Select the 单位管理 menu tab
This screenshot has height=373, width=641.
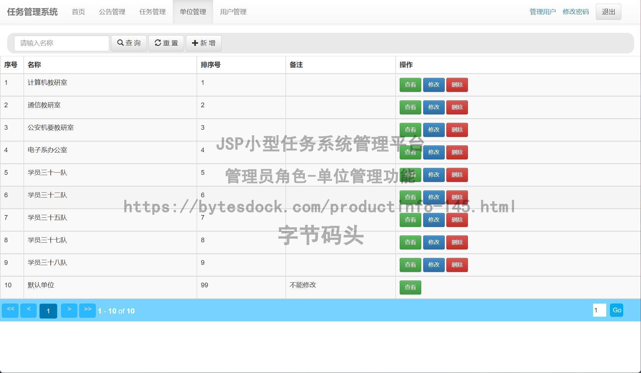tap(193, 12)
